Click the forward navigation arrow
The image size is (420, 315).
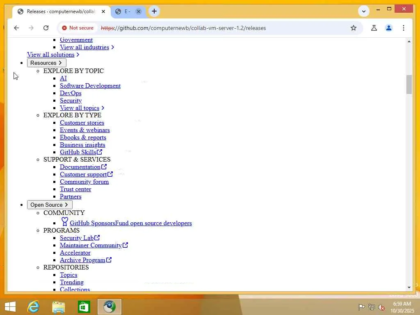pos(31,28)
